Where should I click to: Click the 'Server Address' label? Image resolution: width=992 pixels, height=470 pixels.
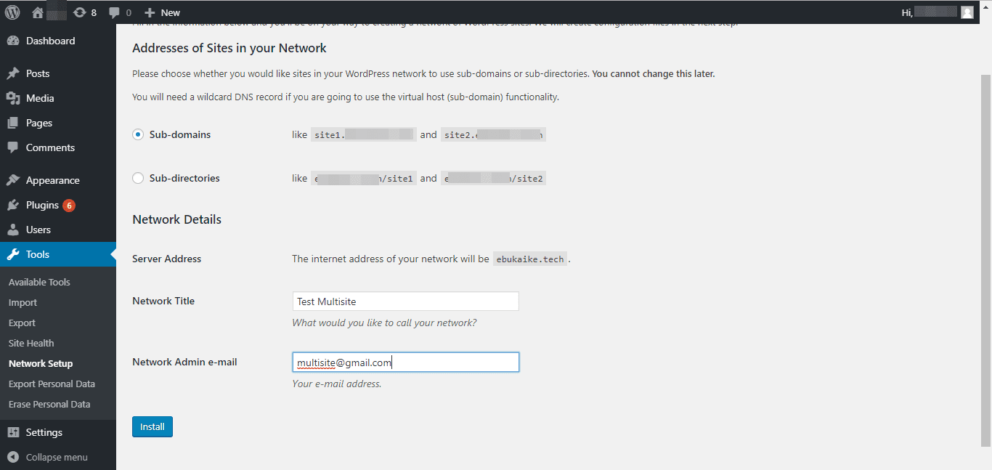click(167, 259)
